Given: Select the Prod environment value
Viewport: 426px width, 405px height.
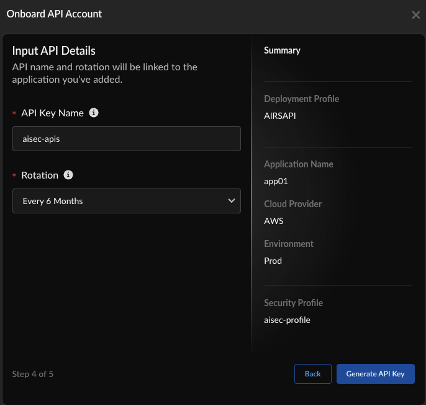Looking at the screenshot, I should (x=273, y=261).
